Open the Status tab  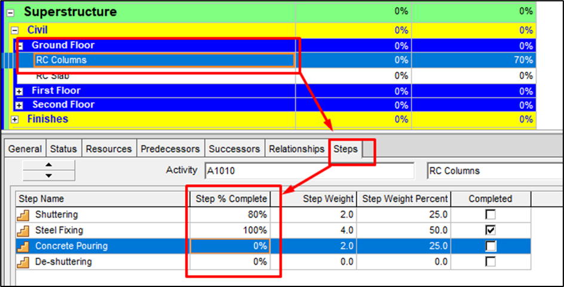[x=63, y=149]
